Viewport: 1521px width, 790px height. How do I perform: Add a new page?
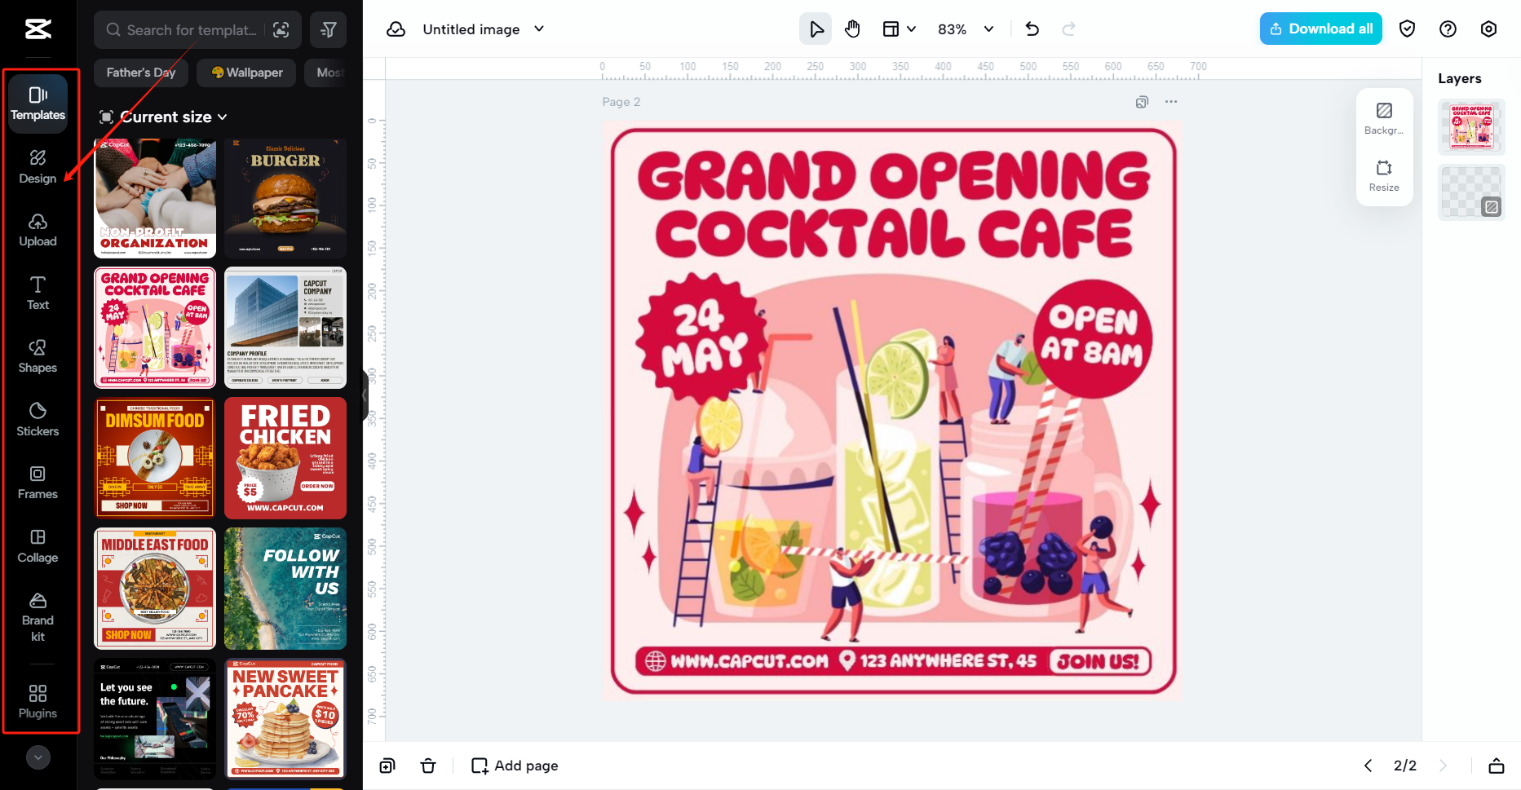pyautogui.click(x=514, y=766)
